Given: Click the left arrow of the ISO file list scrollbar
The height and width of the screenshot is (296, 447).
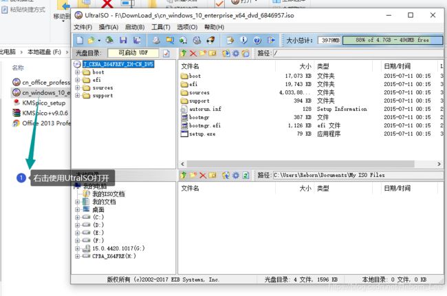Looking at the screenshot, I should click(183, 164).
